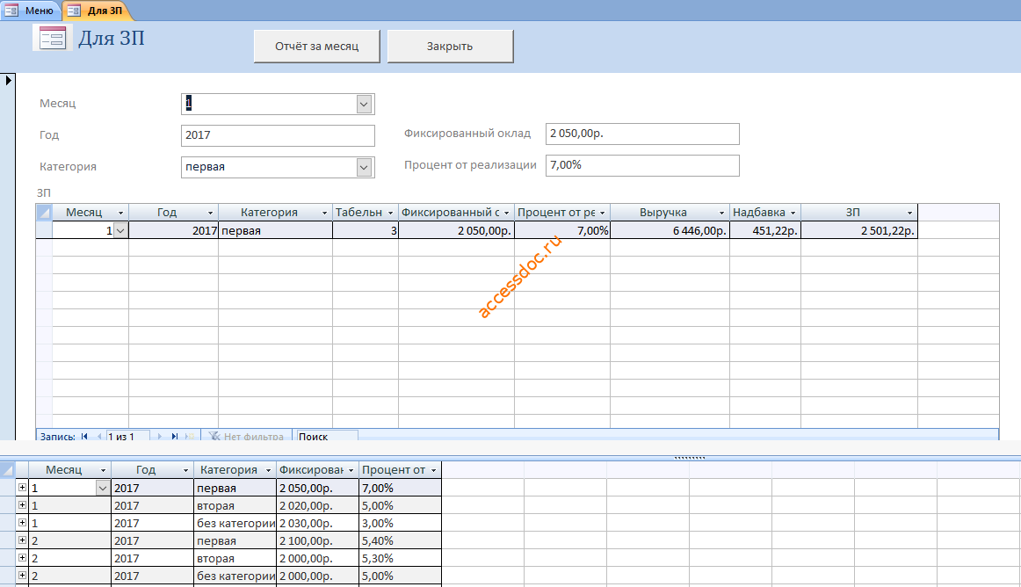The image size is (1021, 587).
Task: Select the Для ЗП tab
Action: point(96,11)
